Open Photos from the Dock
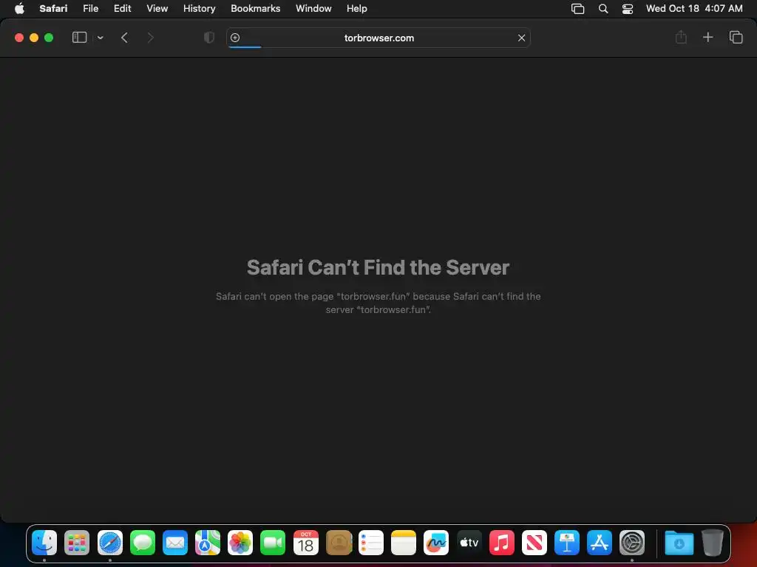The image size is (757, 567). coord(240,543)
